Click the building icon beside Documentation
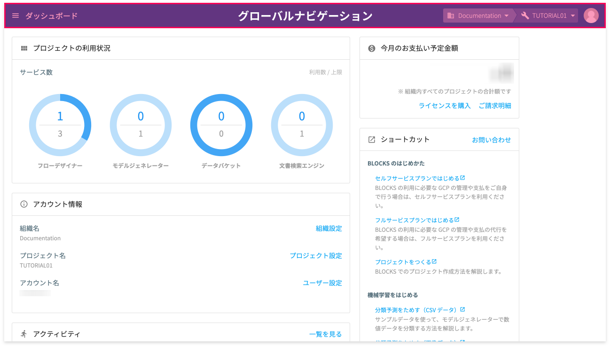Screen dimensions: 610x347 451,16
